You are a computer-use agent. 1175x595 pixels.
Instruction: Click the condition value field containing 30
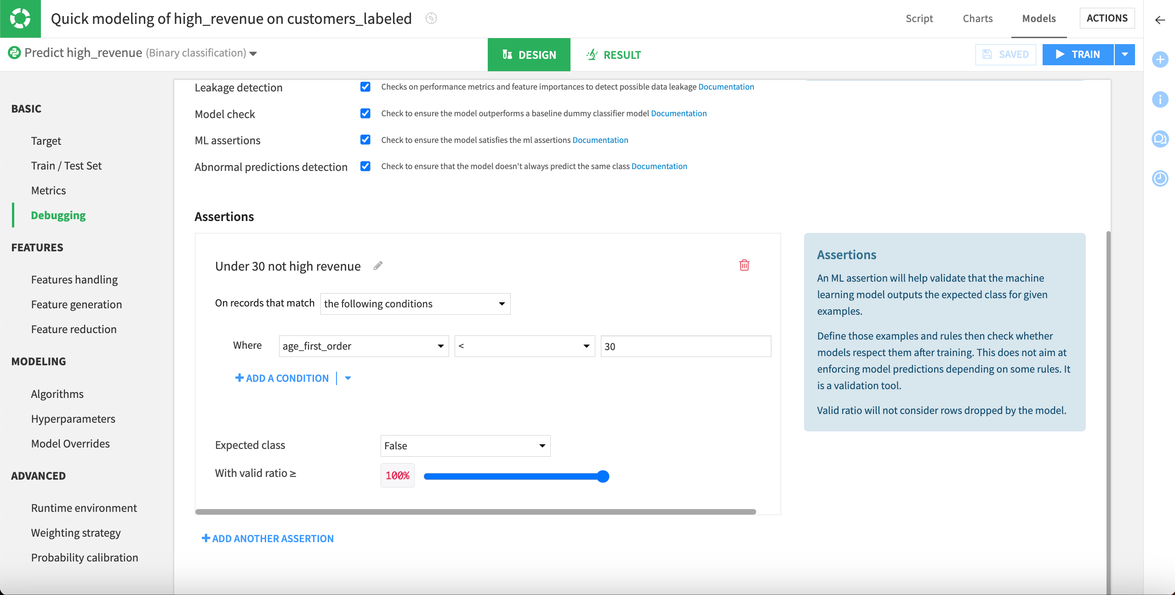point(685,346)
